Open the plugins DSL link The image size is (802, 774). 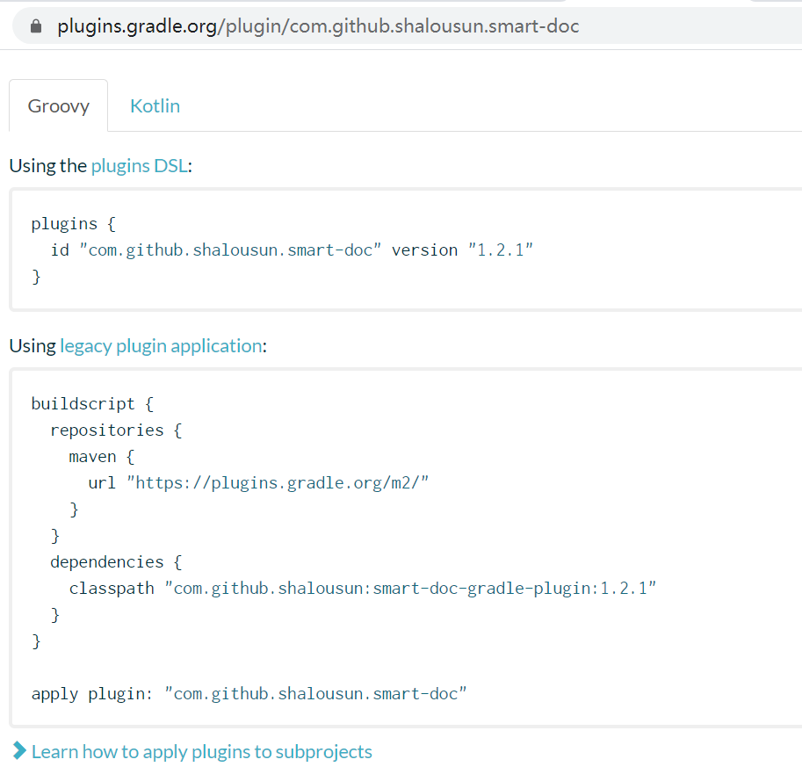click(139, 165)
